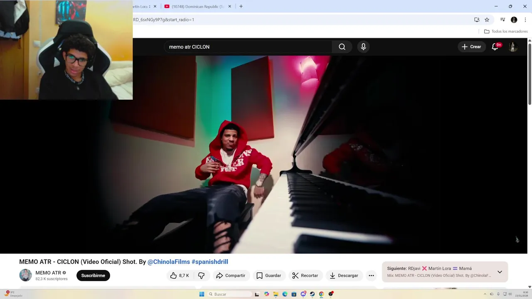Open MEMO ATR channel name link
The width and height of the screenshot is (532, 299).
point(48,273)
